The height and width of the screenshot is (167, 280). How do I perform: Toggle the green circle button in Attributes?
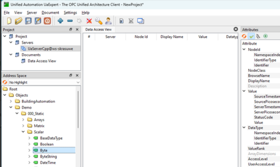pyautogui.click(x=265, y=36)
